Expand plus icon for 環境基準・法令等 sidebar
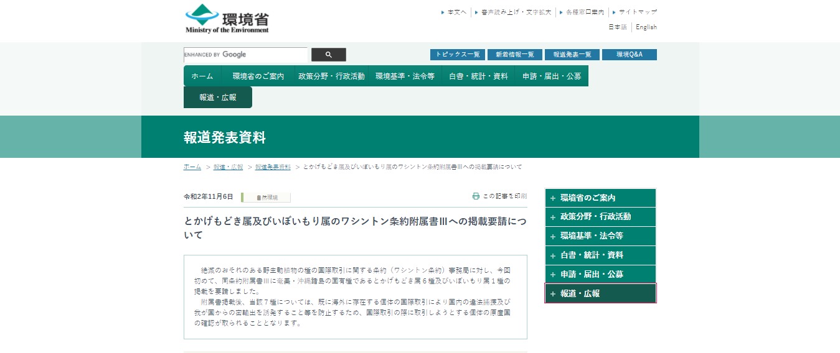This screenshot has width=840, height=353. click(x=552, y=236)
